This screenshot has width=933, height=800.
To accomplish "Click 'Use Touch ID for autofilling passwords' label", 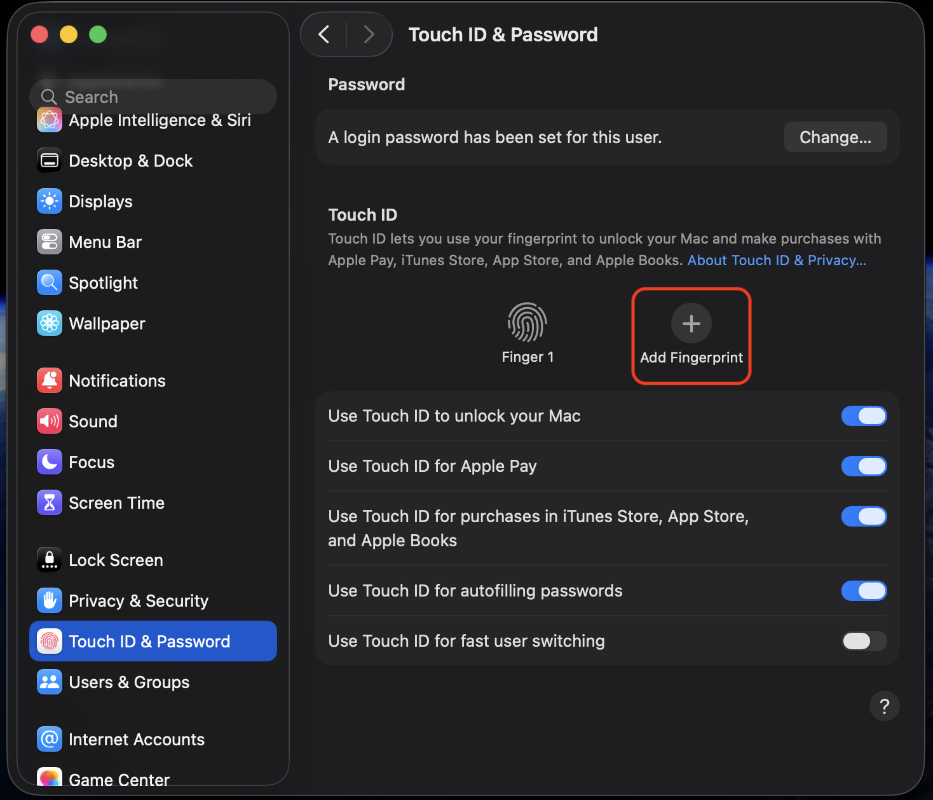I will (475, 591).
